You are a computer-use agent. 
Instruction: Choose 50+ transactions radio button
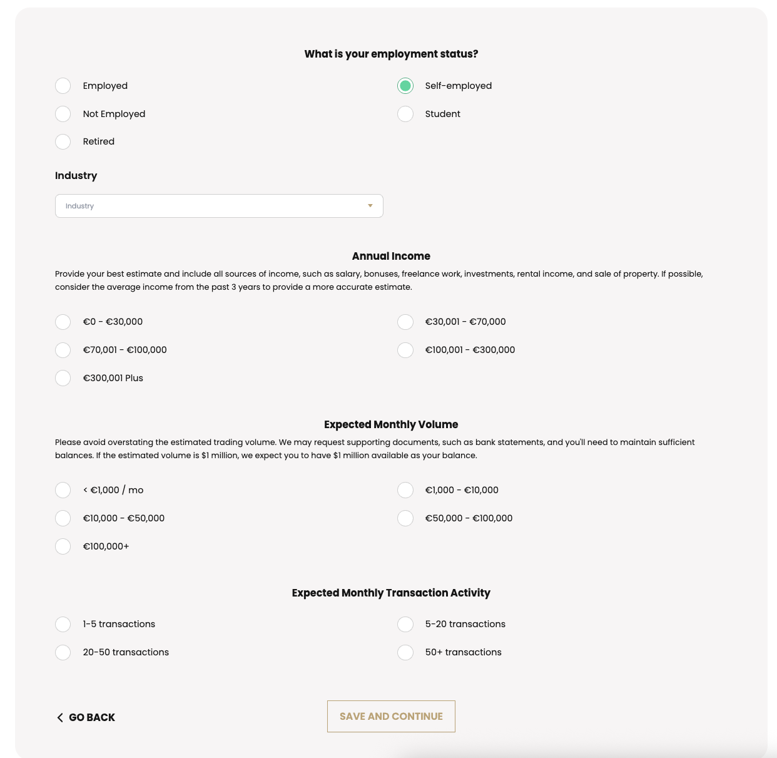(405, 652)
